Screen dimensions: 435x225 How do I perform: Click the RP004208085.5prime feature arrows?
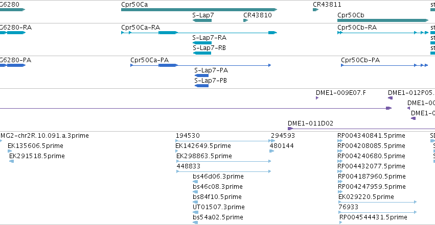click(x=340, y=151)
